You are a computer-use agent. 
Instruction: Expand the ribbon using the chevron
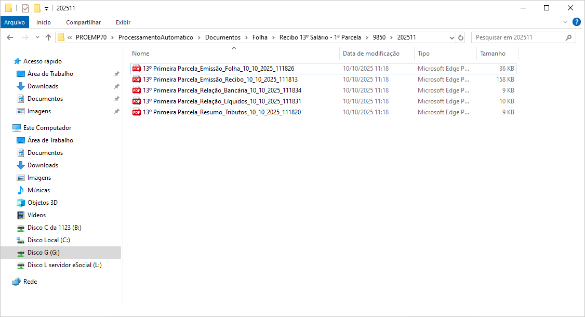[x=565, y=22]
